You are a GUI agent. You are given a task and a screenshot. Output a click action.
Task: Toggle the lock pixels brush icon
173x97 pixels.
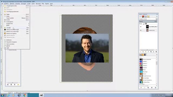pyautogui.click(x=144, y=24)
